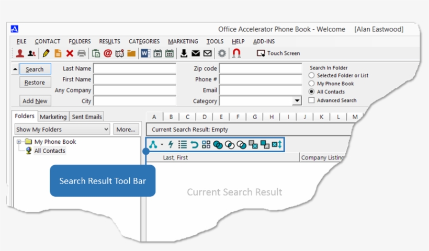
Task: Open the FOLDERS menu
Action: (x=80, y=41)
